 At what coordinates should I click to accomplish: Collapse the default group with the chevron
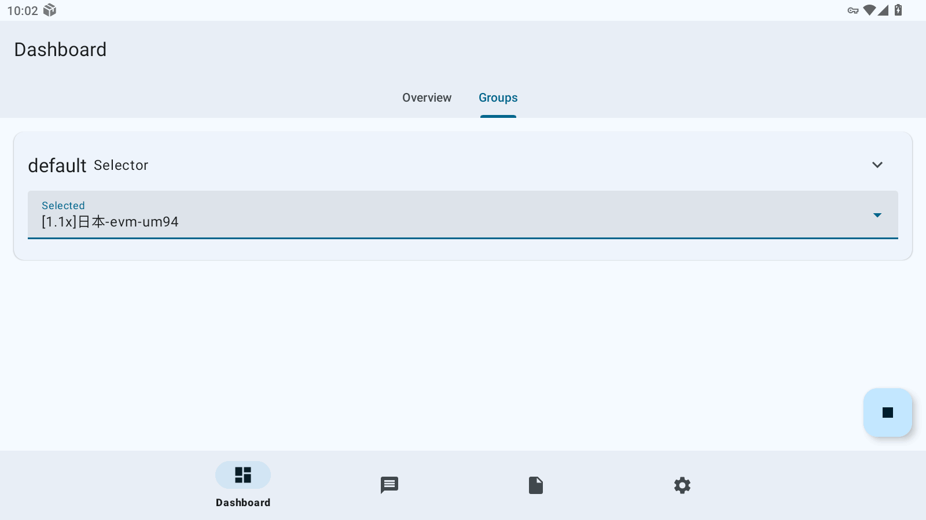(x=877, y=165)
